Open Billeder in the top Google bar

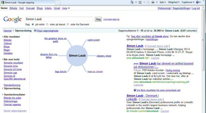(13, 8)
